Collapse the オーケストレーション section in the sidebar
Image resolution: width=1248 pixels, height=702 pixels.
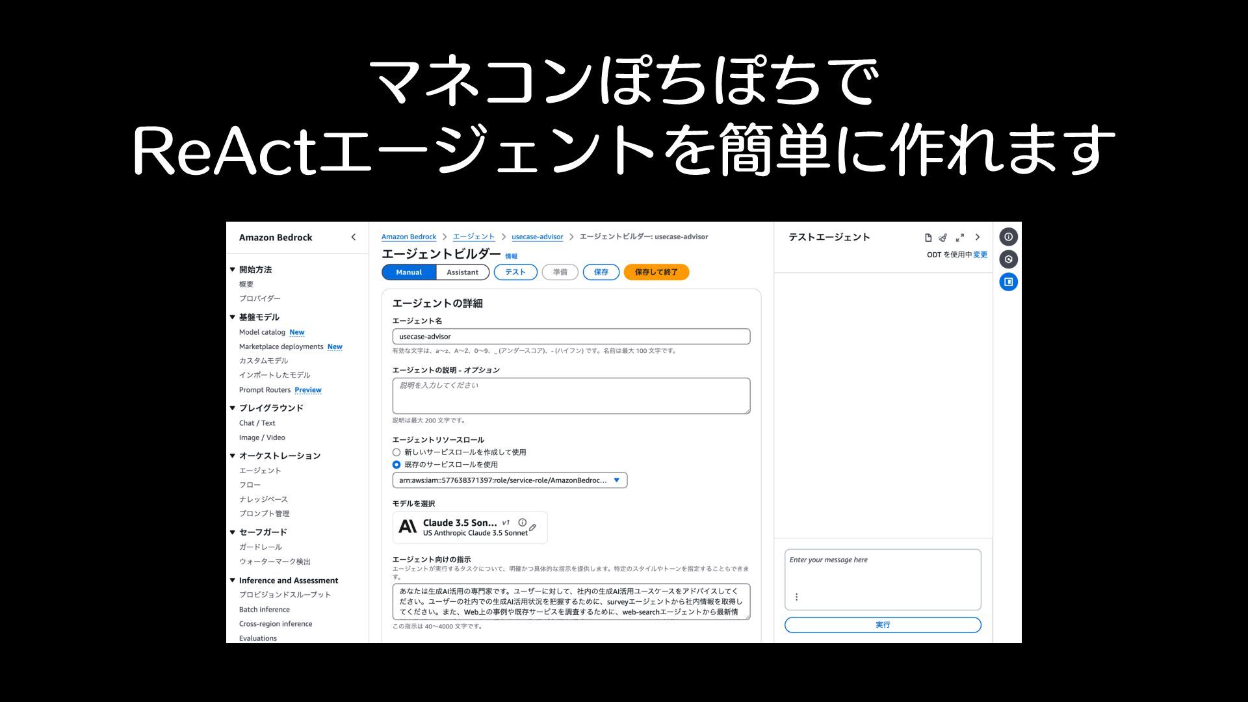tap(233, 456)
